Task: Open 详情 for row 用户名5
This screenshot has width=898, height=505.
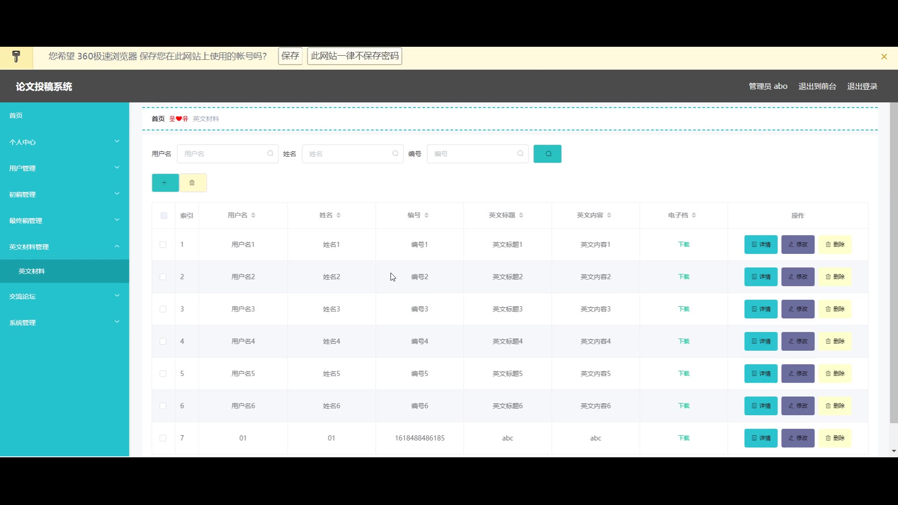Action: point(761,374)
